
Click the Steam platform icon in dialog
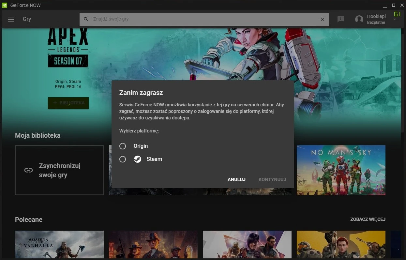coord(137,159)
